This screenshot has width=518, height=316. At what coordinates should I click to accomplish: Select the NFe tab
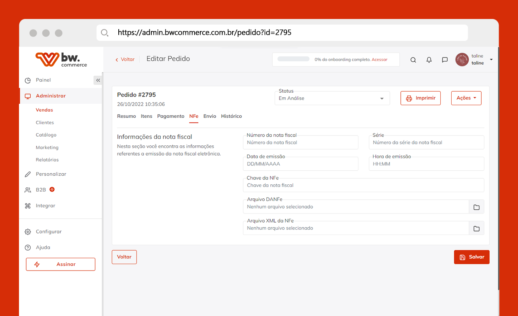point(194,116)
